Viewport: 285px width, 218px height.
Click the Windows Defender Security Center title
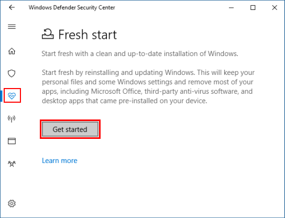72,7
